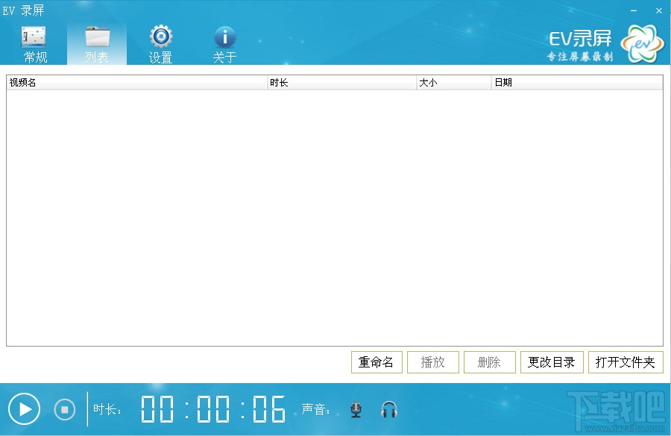Click the 播放 (Play) button

[x=433, y=361]
